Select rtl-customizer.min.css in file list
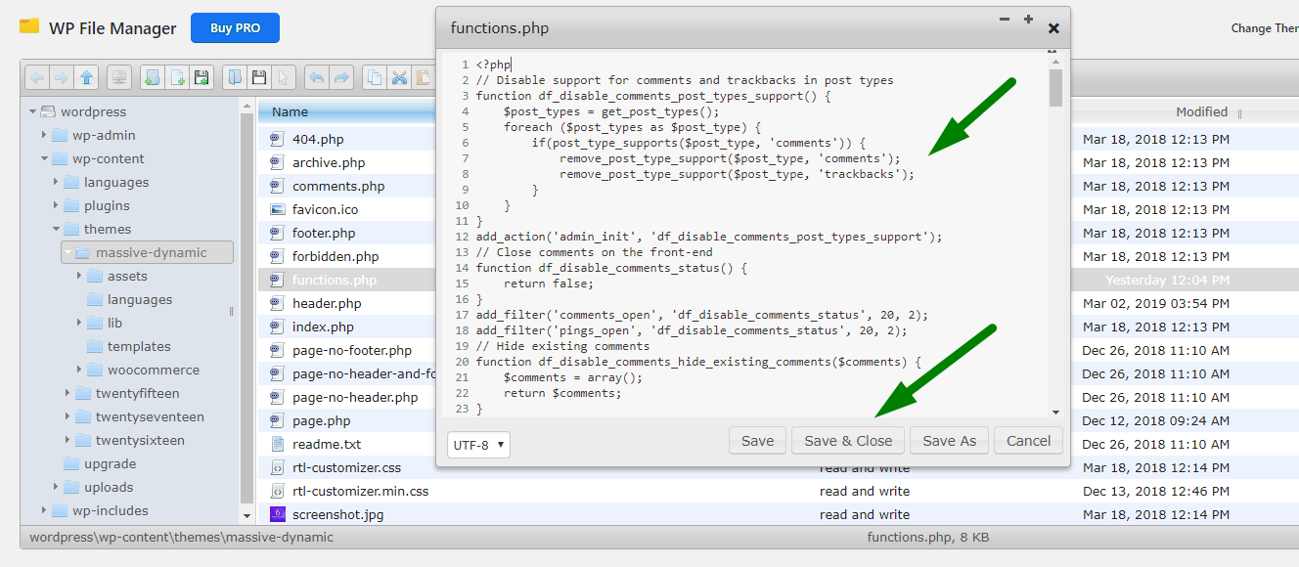 click(x=360, y=492)
